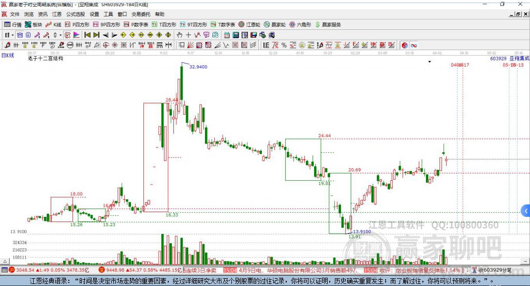Image resolution: width=530 pixels, height=286 pixels.
Task: Toggle the infinity loop icon
Action: click(x=414, y=45)
